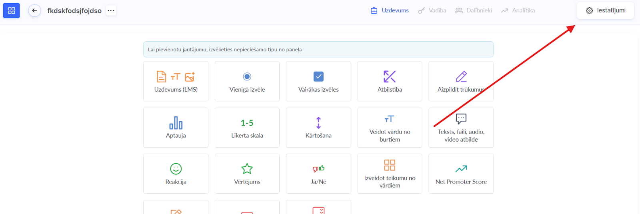Open the three-dots options menu
The image size is (640, 214).
(x=111, y=10)
